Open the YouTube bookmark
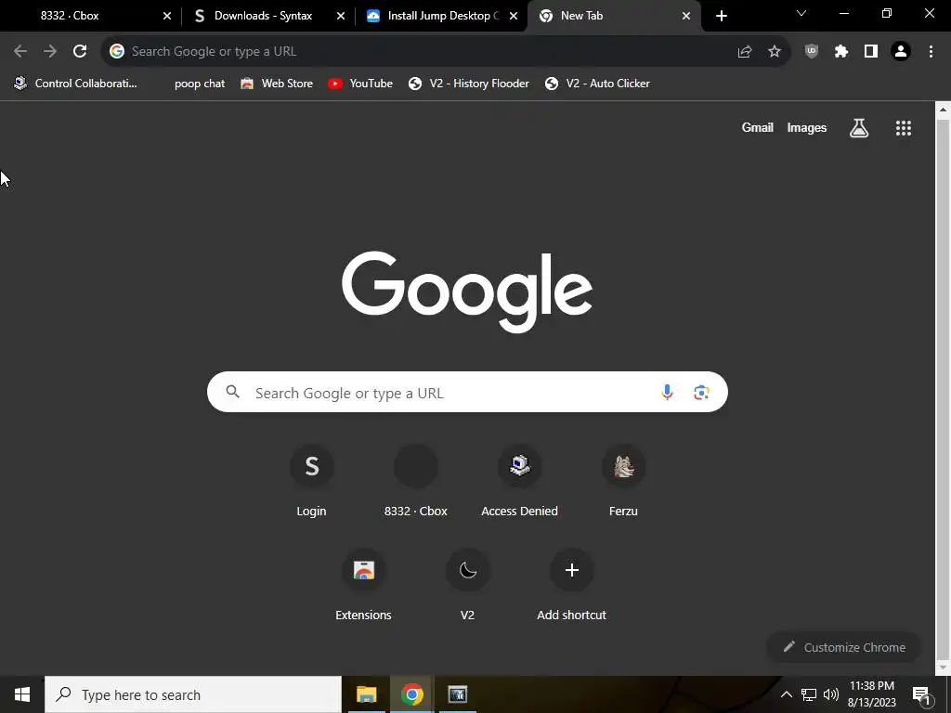This screenshot has height=713, width=951. tap(360, 84)
